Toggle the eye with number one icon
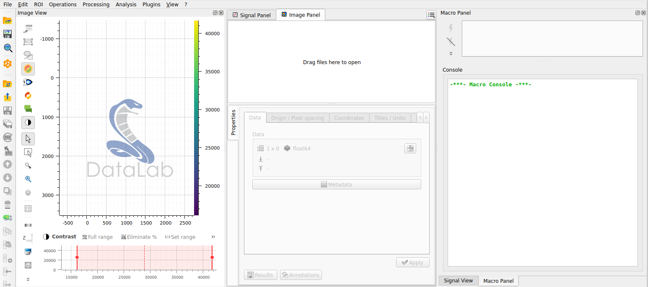The height and width of the screenshot is (287, 648). pos(28,82)
